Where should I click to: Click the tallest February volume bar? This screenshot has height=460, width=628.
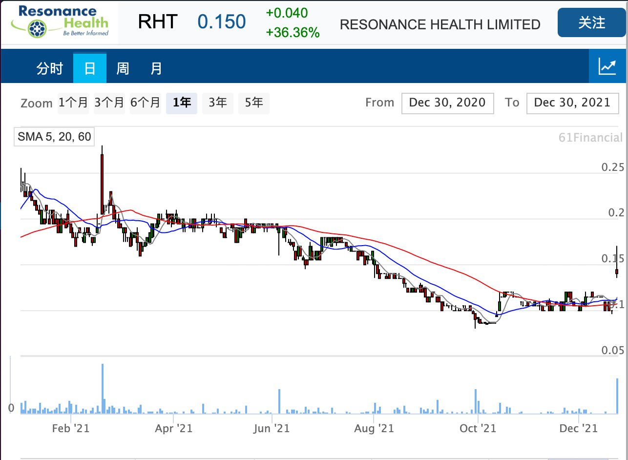tap(103, 389)
